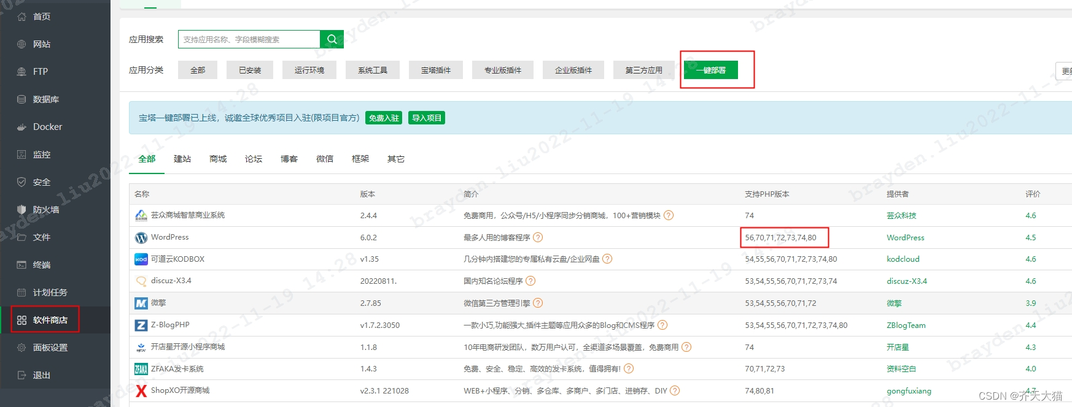Open the 芸众科技 provider link
The image size is (1072, 407).
click(x=901, y=215)
